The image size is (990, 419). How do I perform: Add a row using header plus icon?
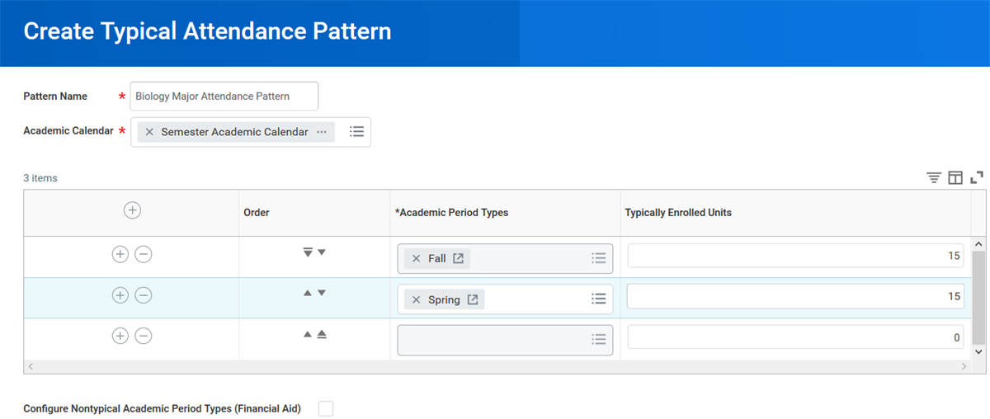(132, 210)
